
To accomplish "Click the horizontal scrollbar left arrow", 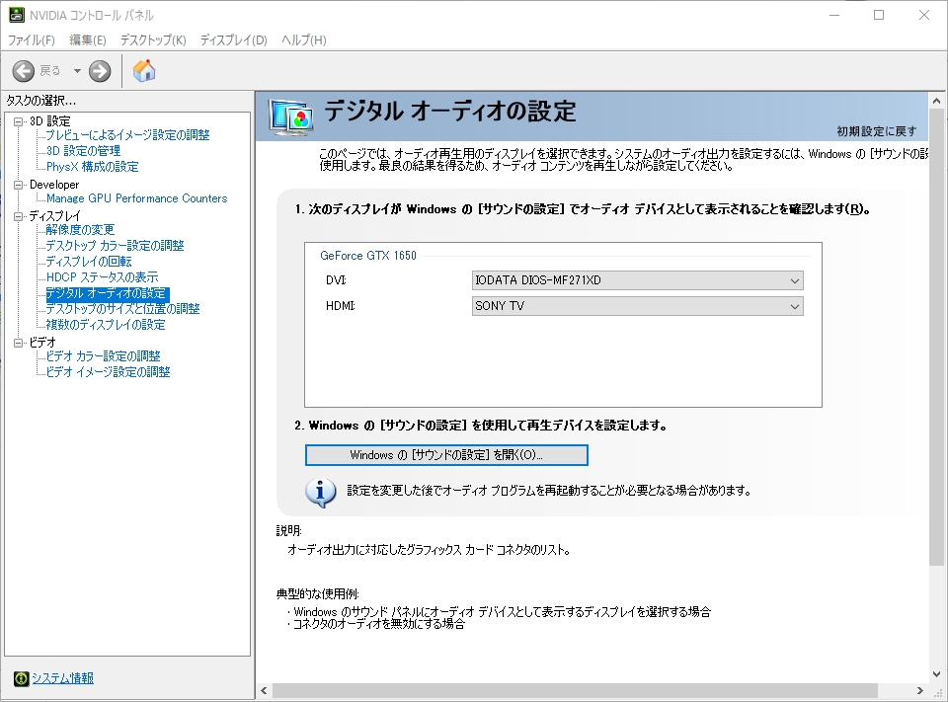I will click(x=264, y=690).
